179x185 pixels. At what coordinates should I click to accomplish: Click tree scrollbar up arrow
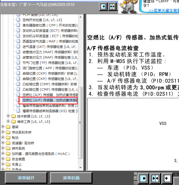click(x=80, y=17)
